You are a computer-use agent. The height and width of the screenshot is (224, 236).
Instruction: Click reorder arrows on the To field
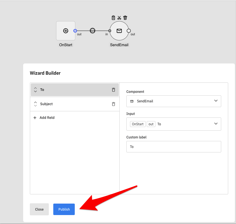point(35,90)
